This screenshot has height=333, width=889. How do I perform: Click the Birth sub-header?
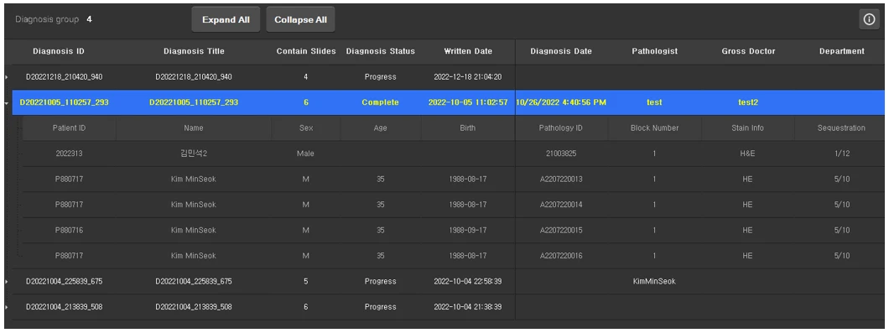468,128
